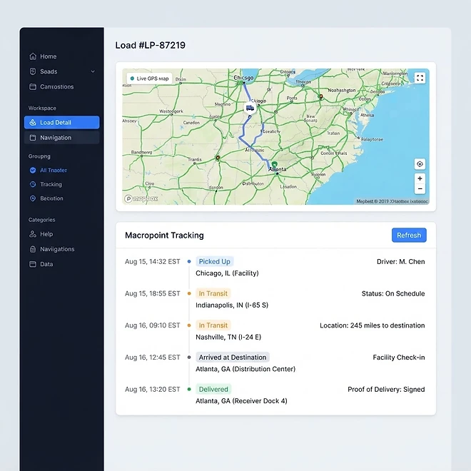
Task: Click the Mapbox logo
Action: 141,198
